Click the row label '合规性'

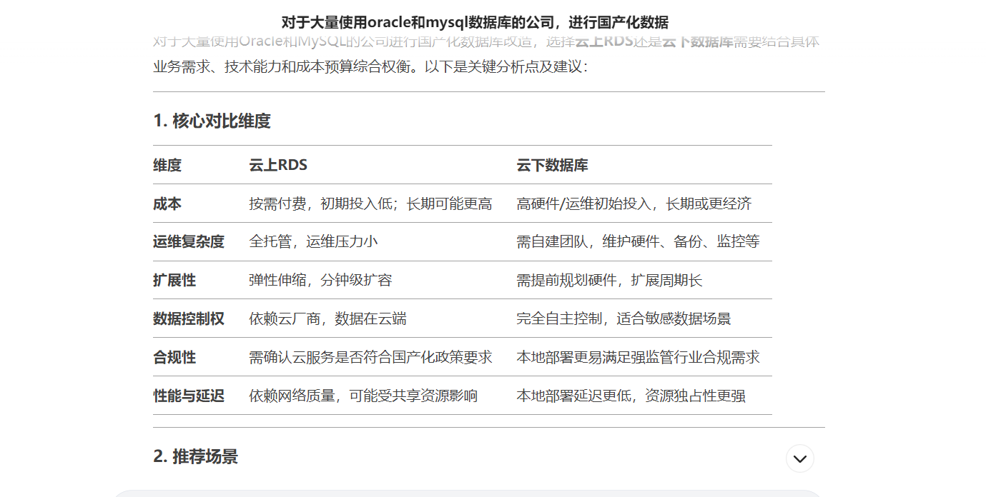point(174,357)
